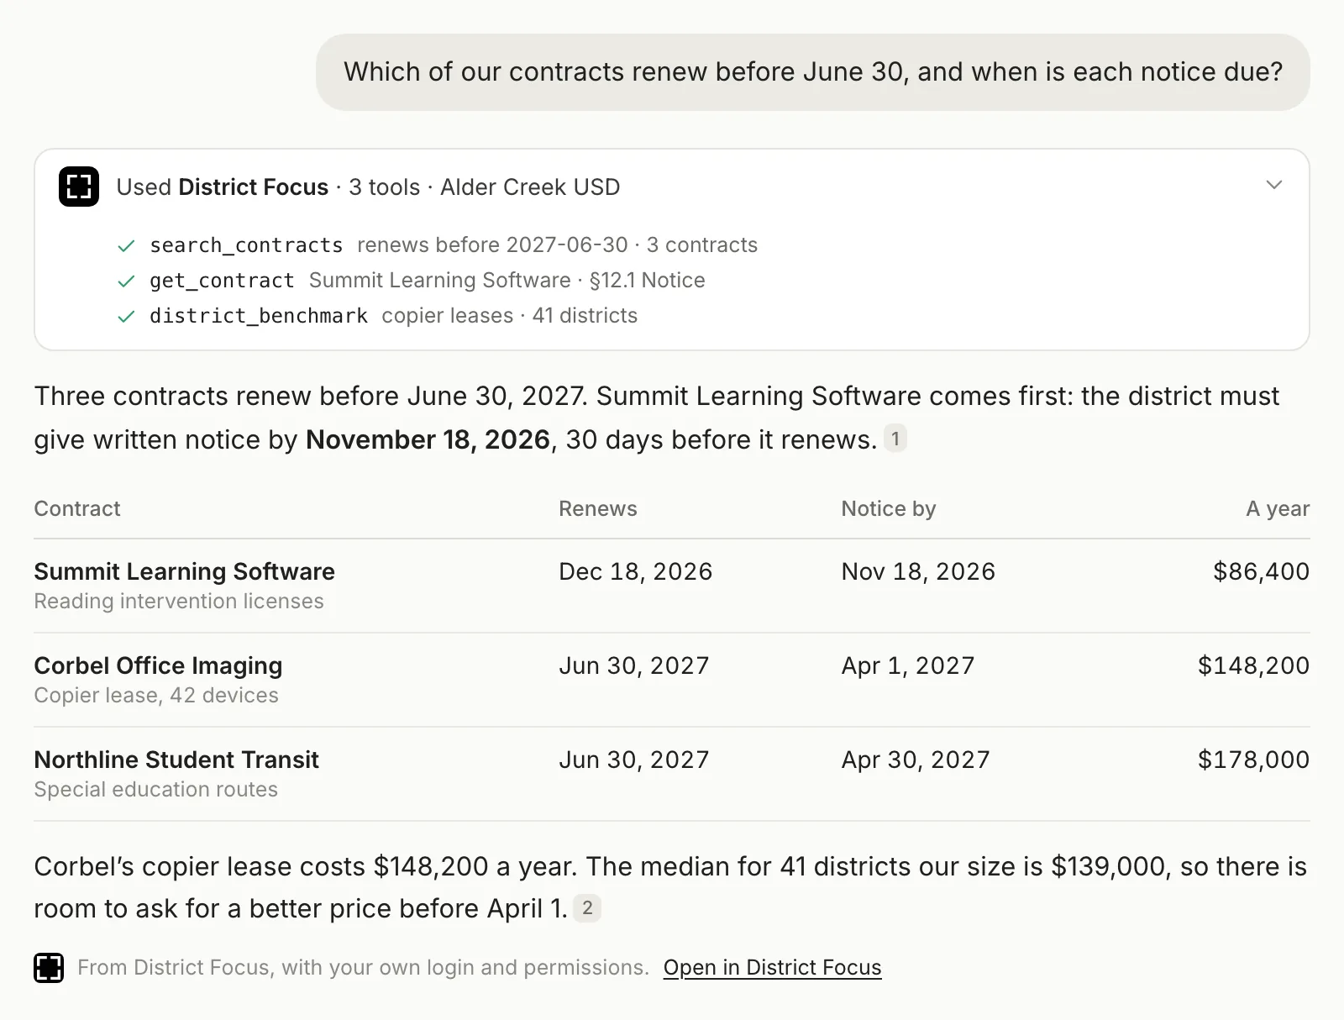Image resolution: width=1344 pixels, height=1020 pixels.
Task: Click the Dec 18, 2026 renewal date
Action: (635, 571)
